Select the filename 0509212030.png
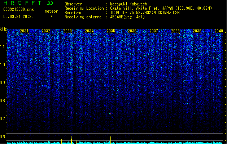This screenshot has width=227, height=144. click(18, 10)
